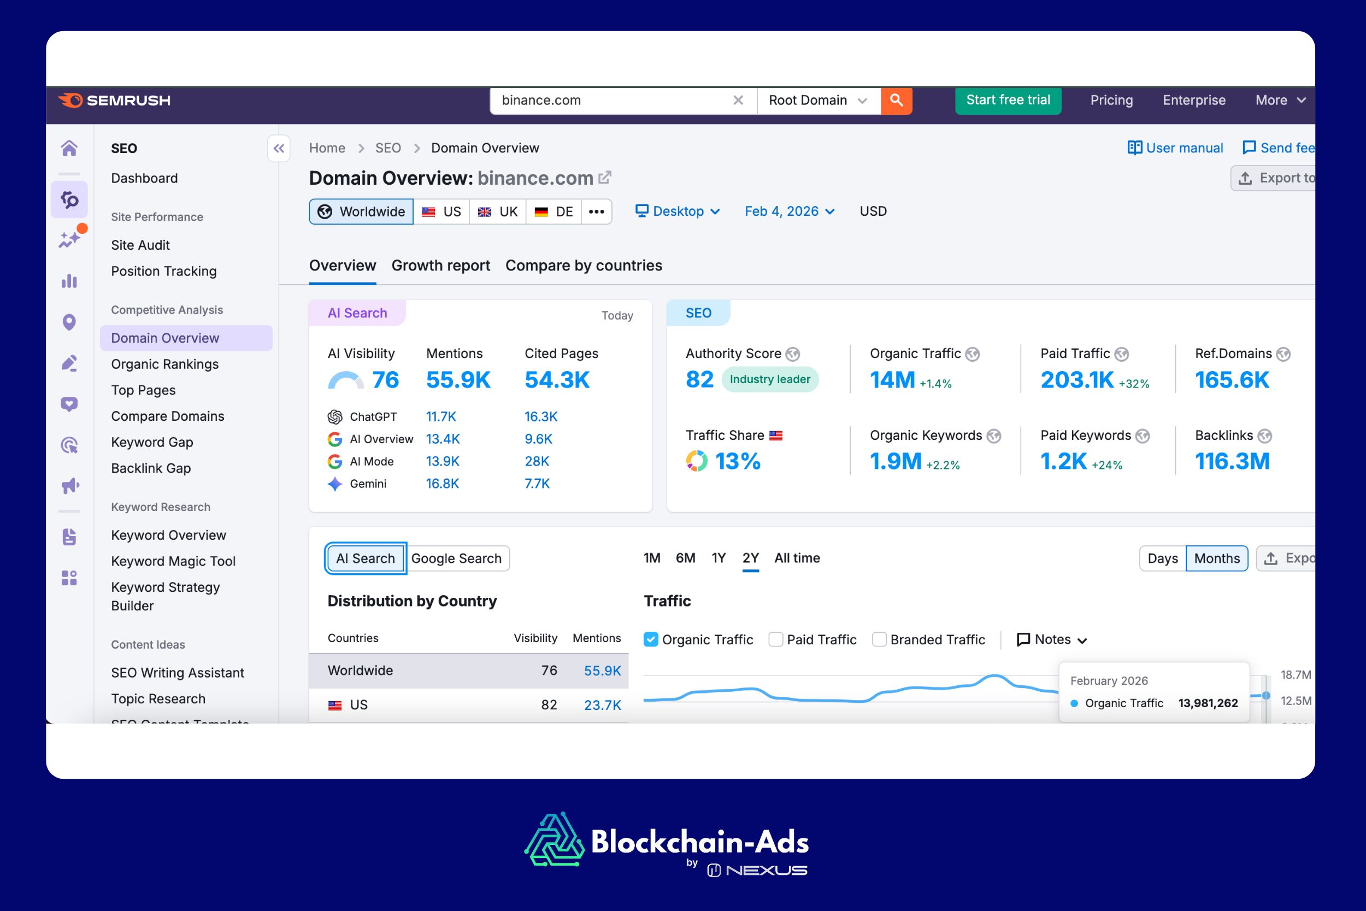
Task: Open the bar chart Traffic sidebar icon
Action: click(x=69, y=281)
